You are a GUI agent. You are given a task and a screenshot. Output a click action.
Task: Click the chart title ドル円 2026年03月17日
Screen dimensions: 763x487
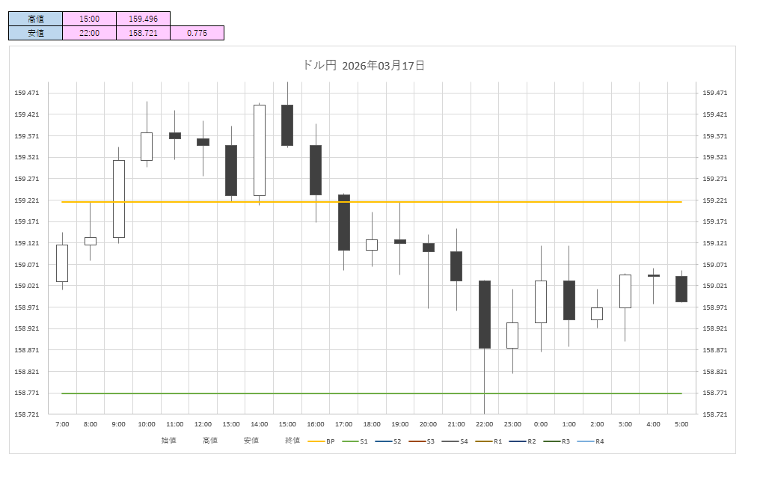click(x=364, y=66)
